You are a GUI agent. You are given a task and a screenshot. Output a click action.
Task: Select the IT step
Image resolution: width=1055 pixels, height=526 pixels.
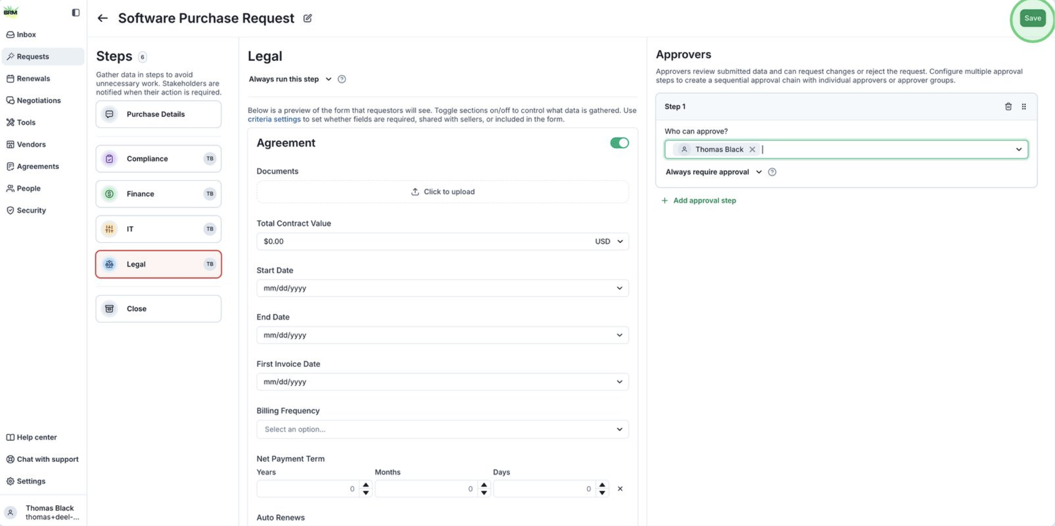tap(158, 229)
